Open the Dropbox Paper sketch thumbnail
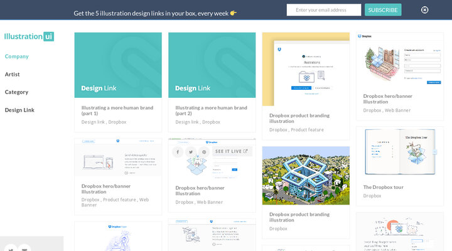The height and width of the screenshot is (251, 452). (118, 237)
